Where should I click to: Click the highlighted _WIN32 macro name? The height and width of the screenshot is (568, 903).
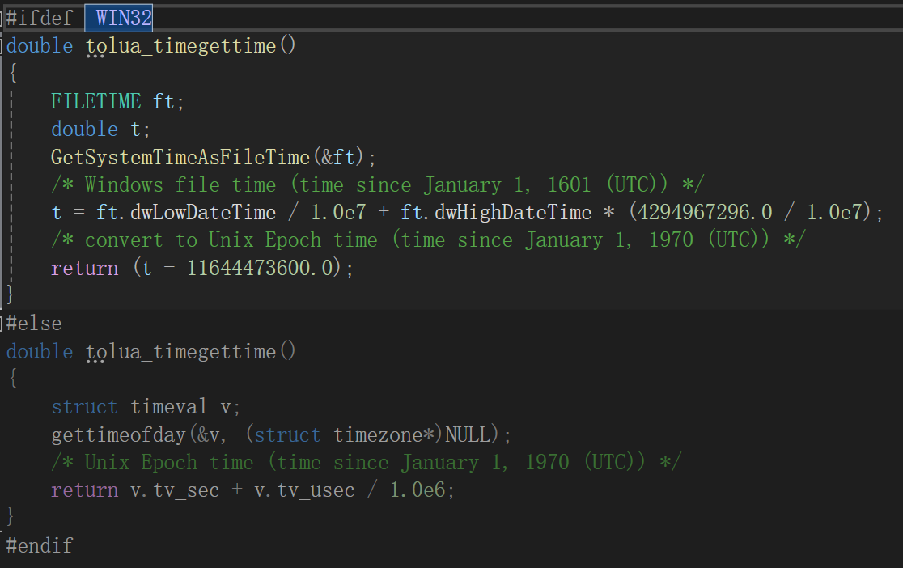point(119,18)
